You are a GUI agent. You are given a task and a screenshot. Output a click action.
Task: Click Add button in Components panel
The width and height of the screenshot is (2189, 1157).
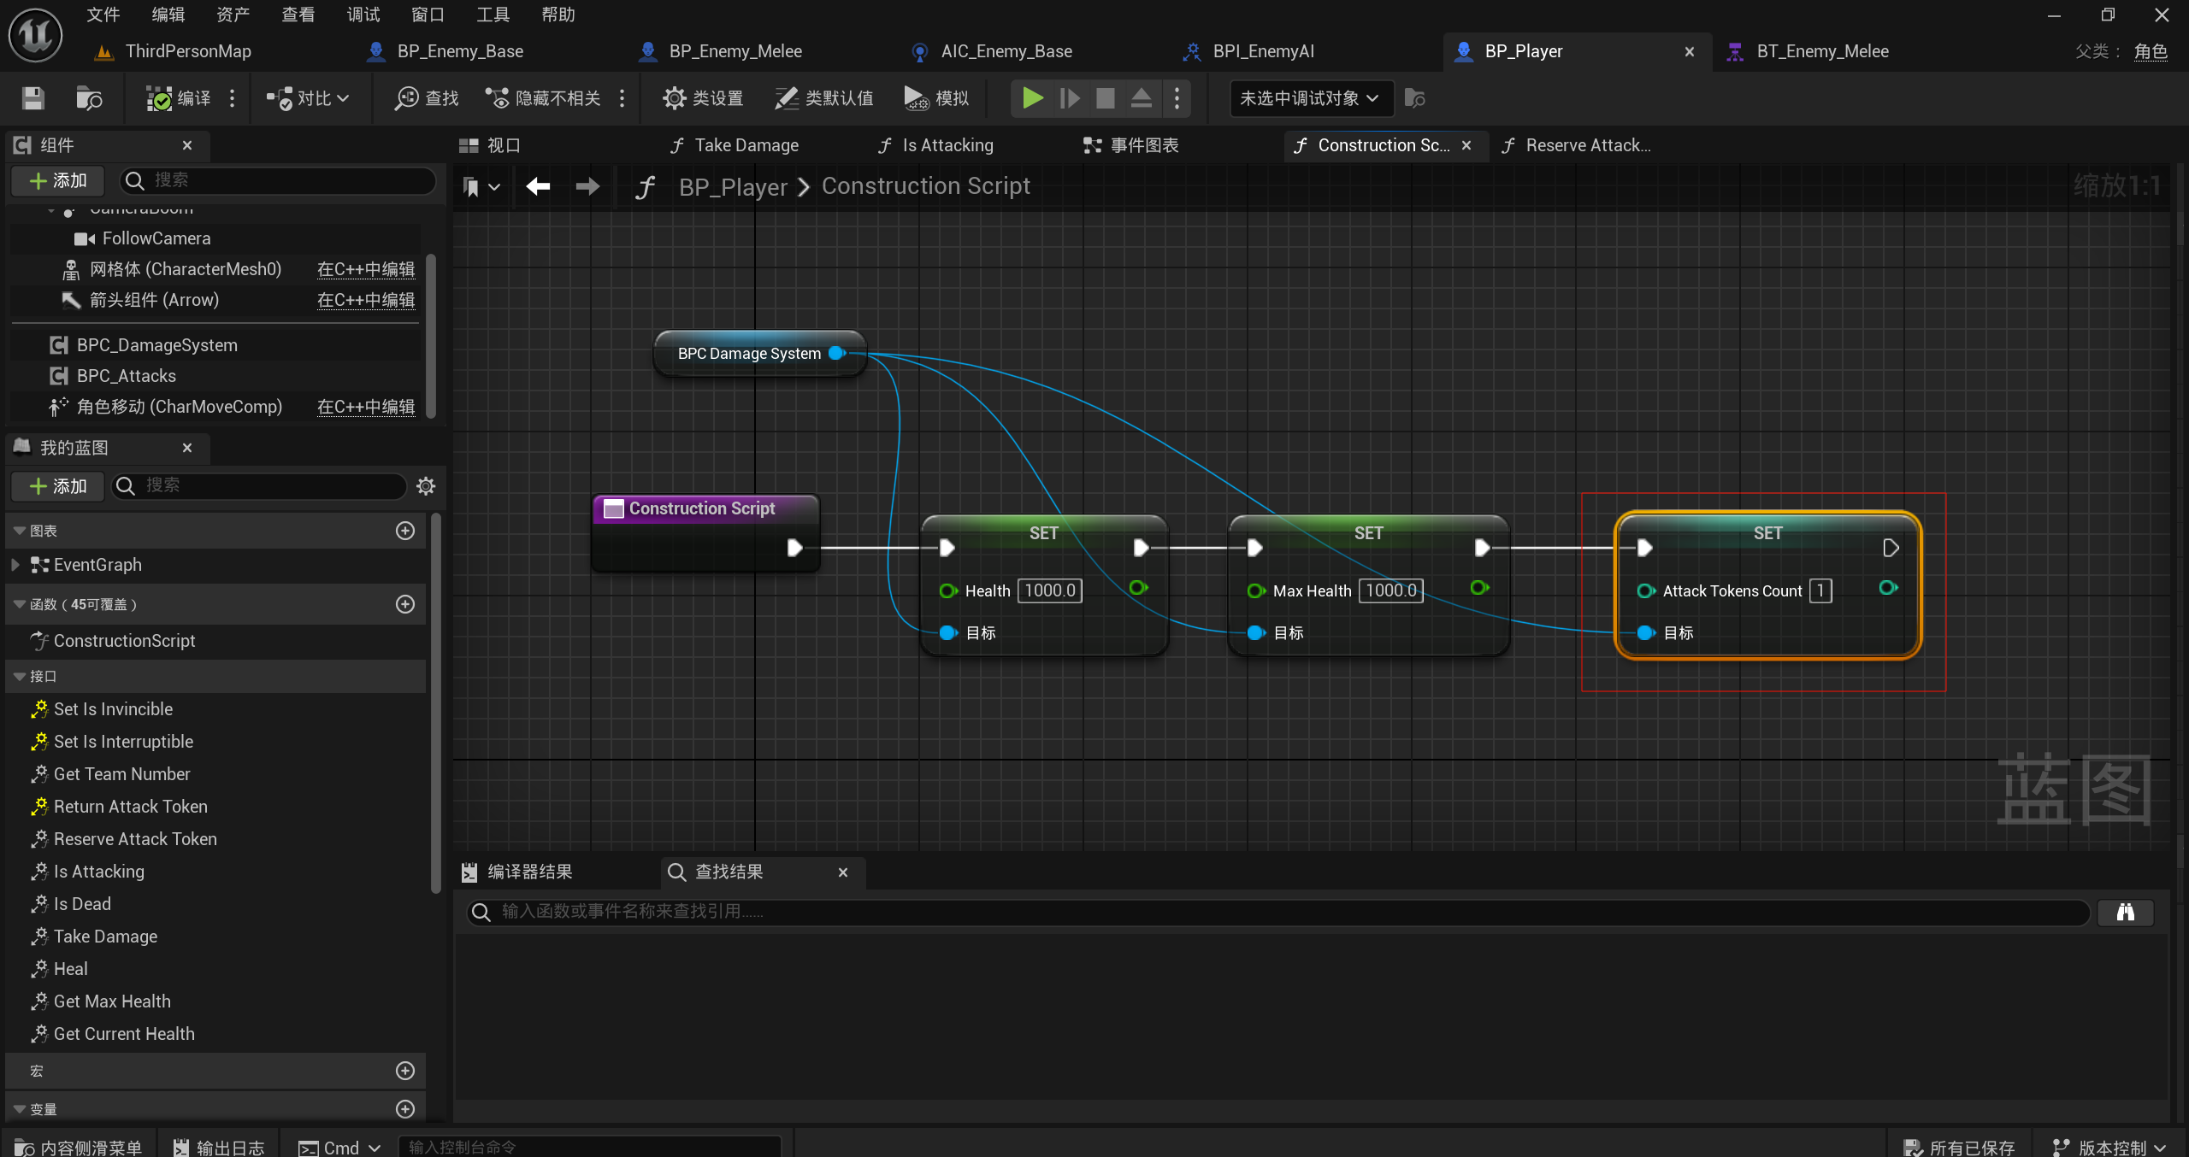(x=58, y=180)
